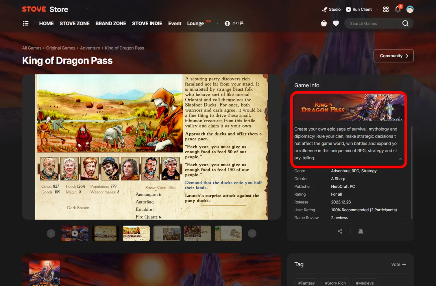Open the Event menu

click(175, 23)
